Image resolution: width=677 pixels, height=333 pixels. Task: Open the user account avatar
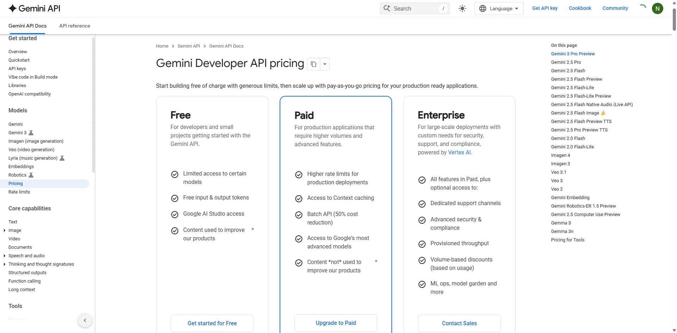point(657,8)
